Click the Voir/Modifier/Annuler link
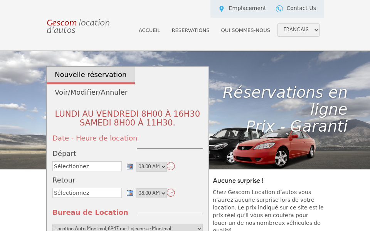 91,92
